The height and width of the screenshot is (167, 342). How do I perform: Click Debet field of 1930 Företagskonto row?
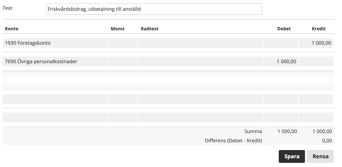[x=281, y=43]
